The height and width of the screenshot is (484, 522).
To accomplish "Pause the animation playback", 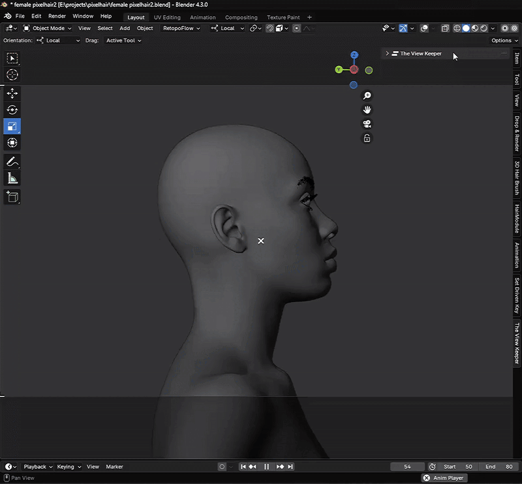I will (266, 466).
